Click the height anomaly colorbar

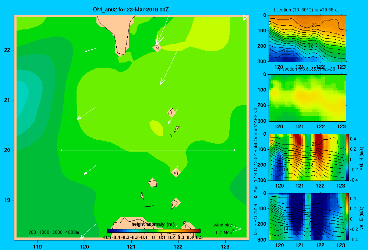click(154, 231)
